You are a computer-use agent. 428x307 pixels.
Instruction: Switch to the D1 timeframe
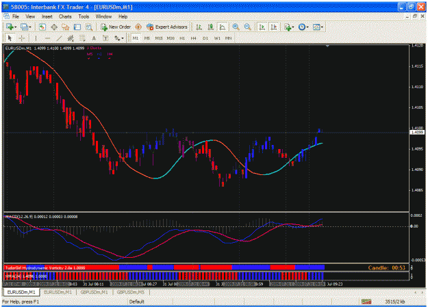click(x=205, y=38)
